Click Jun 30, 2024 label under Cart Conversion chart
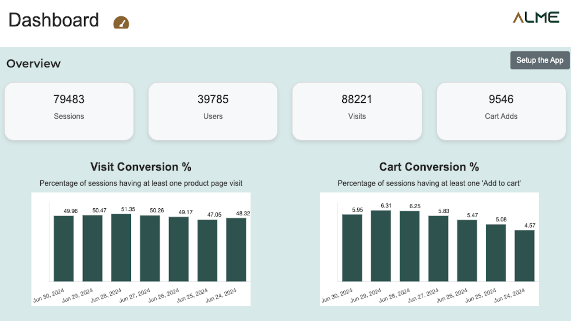Screen dimensions: 571x321 (337, 295)
